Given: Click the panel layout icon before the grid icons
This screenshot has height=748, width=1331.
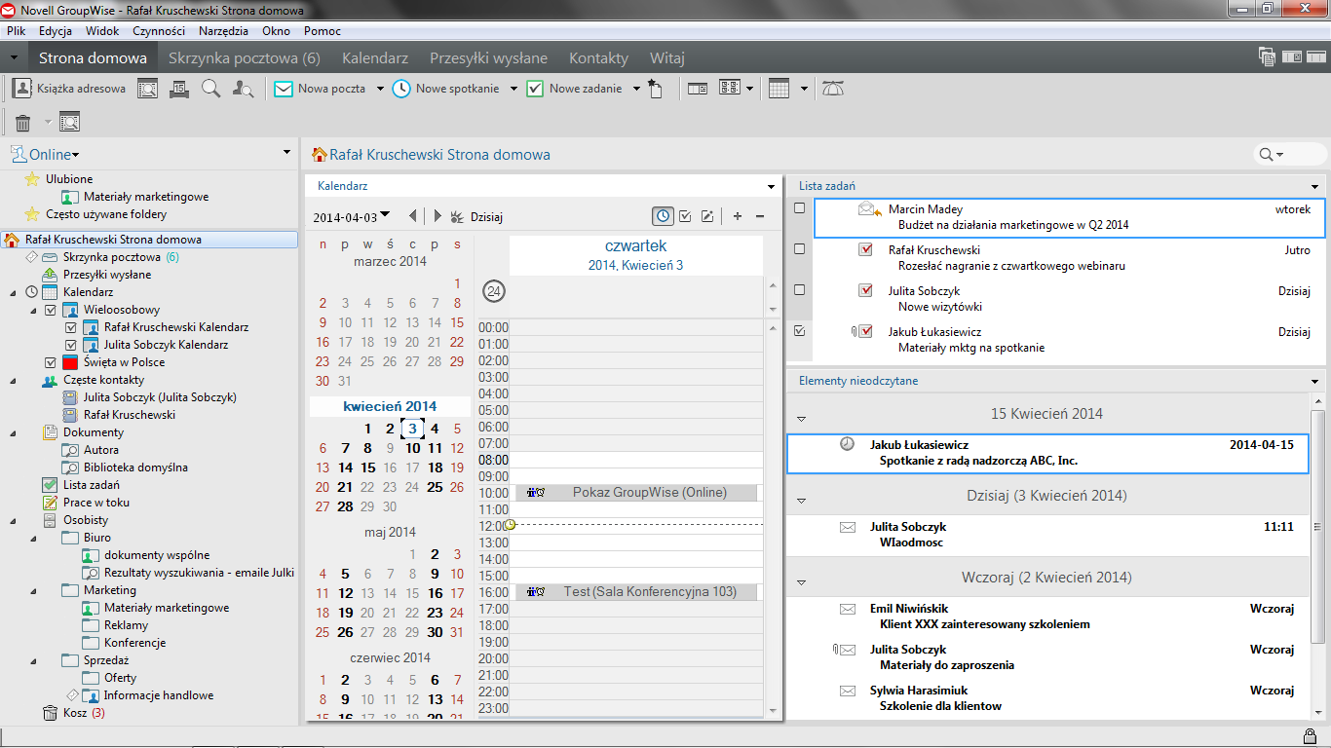Looking at the screenshot, I should tap(697, 89).
